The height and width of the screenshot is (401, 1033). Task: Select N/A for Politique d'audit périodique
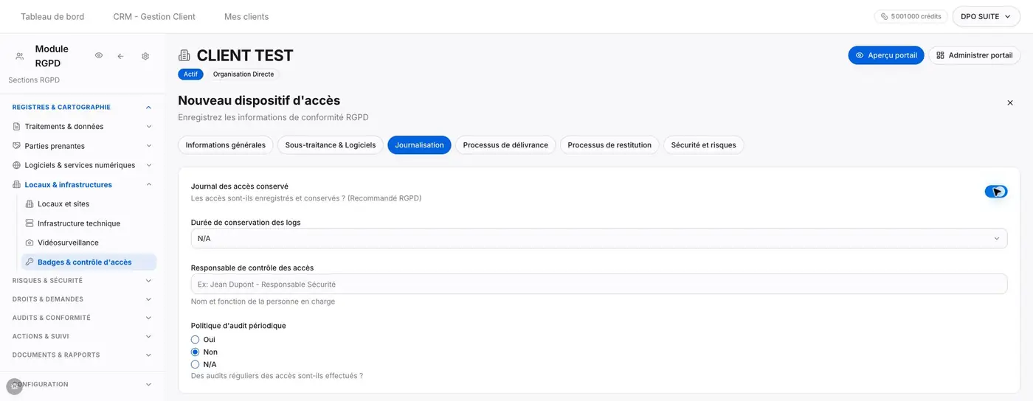195,364
